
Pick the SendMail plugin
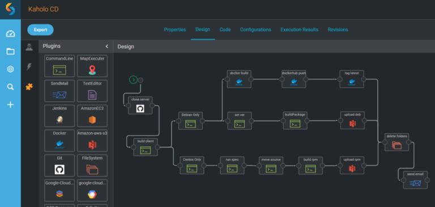[59, 91]
